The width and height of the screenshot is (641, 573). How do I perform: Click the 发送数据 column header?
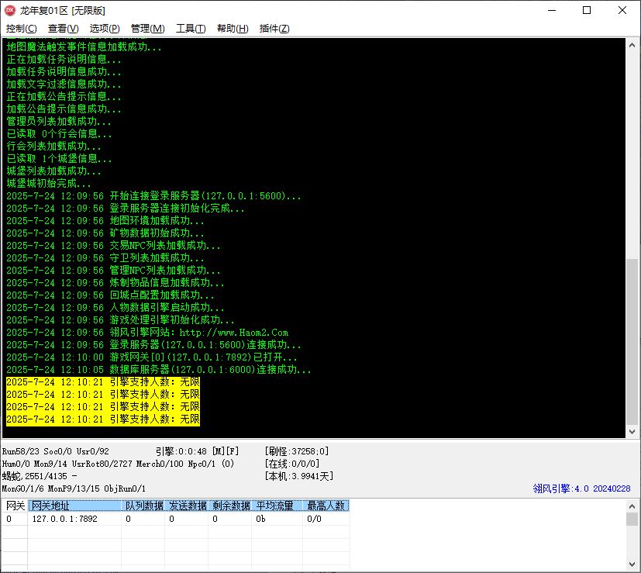pyautogui.click(x=188, y=506)
